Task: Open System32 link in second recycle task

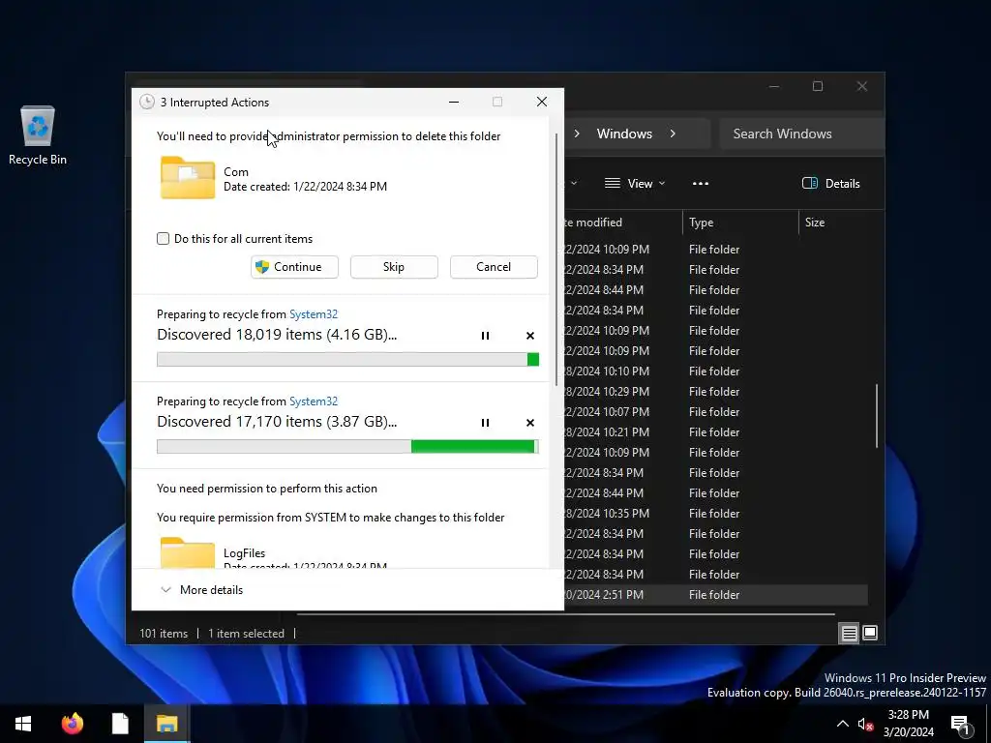Action: [314, 401]
